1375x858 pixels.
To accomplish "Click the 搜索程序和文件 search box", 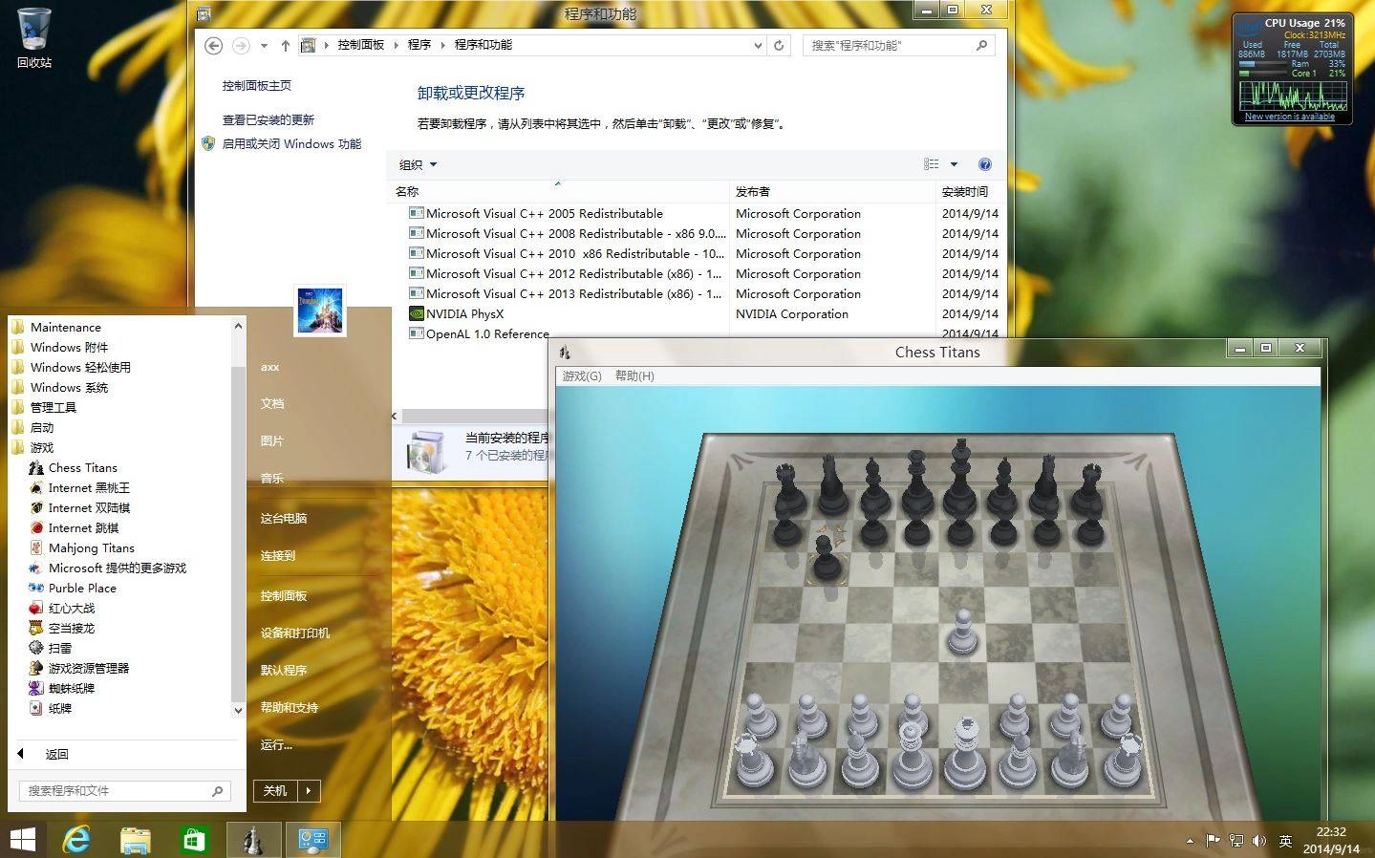I will click(124, 790).
